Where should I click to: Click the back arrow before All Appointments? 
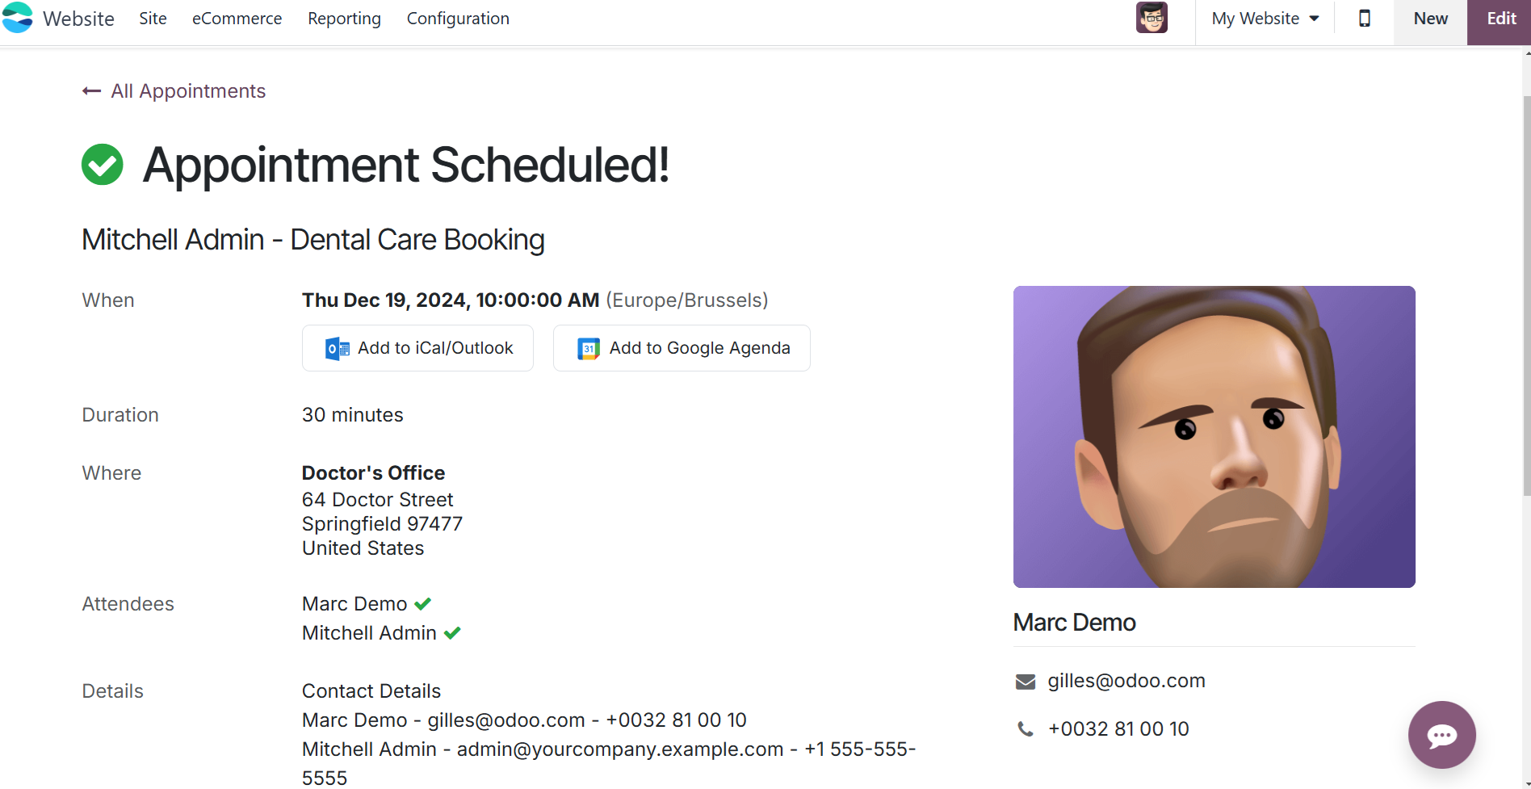[x=91, y=91]
